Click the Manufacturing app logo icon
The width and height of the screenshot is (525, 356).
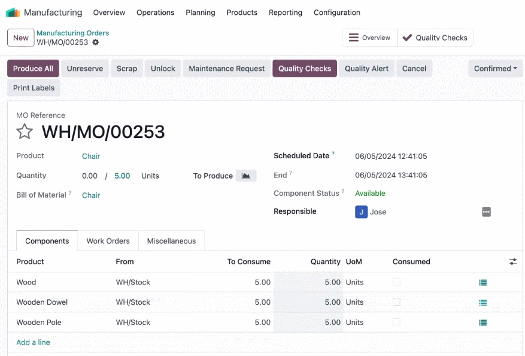(13, 13)
